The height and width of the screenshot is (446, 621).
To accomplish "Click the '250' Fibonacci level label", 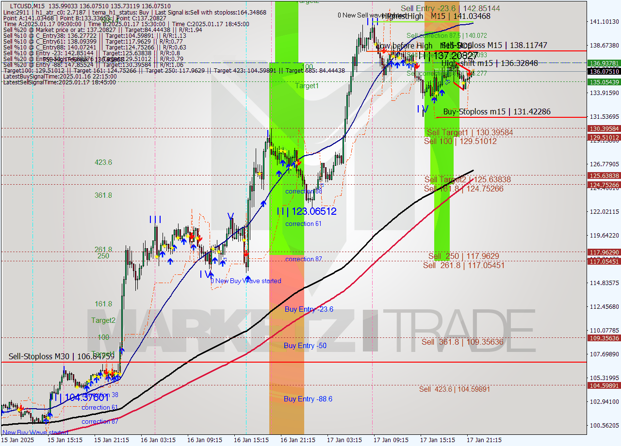I will pos(103,255).
